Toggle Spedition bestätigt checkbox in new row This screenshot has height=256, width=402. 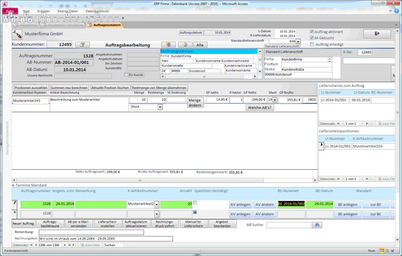pos(195,213)
